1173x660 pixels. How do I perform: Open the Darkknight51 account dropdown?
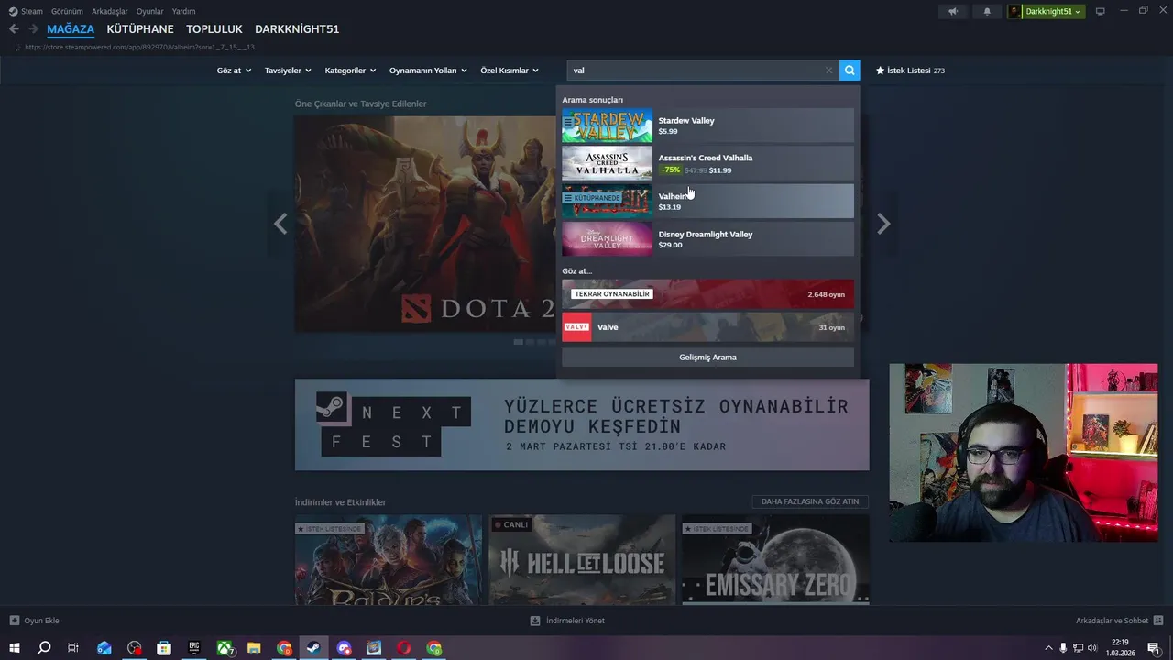[1047, 11]
